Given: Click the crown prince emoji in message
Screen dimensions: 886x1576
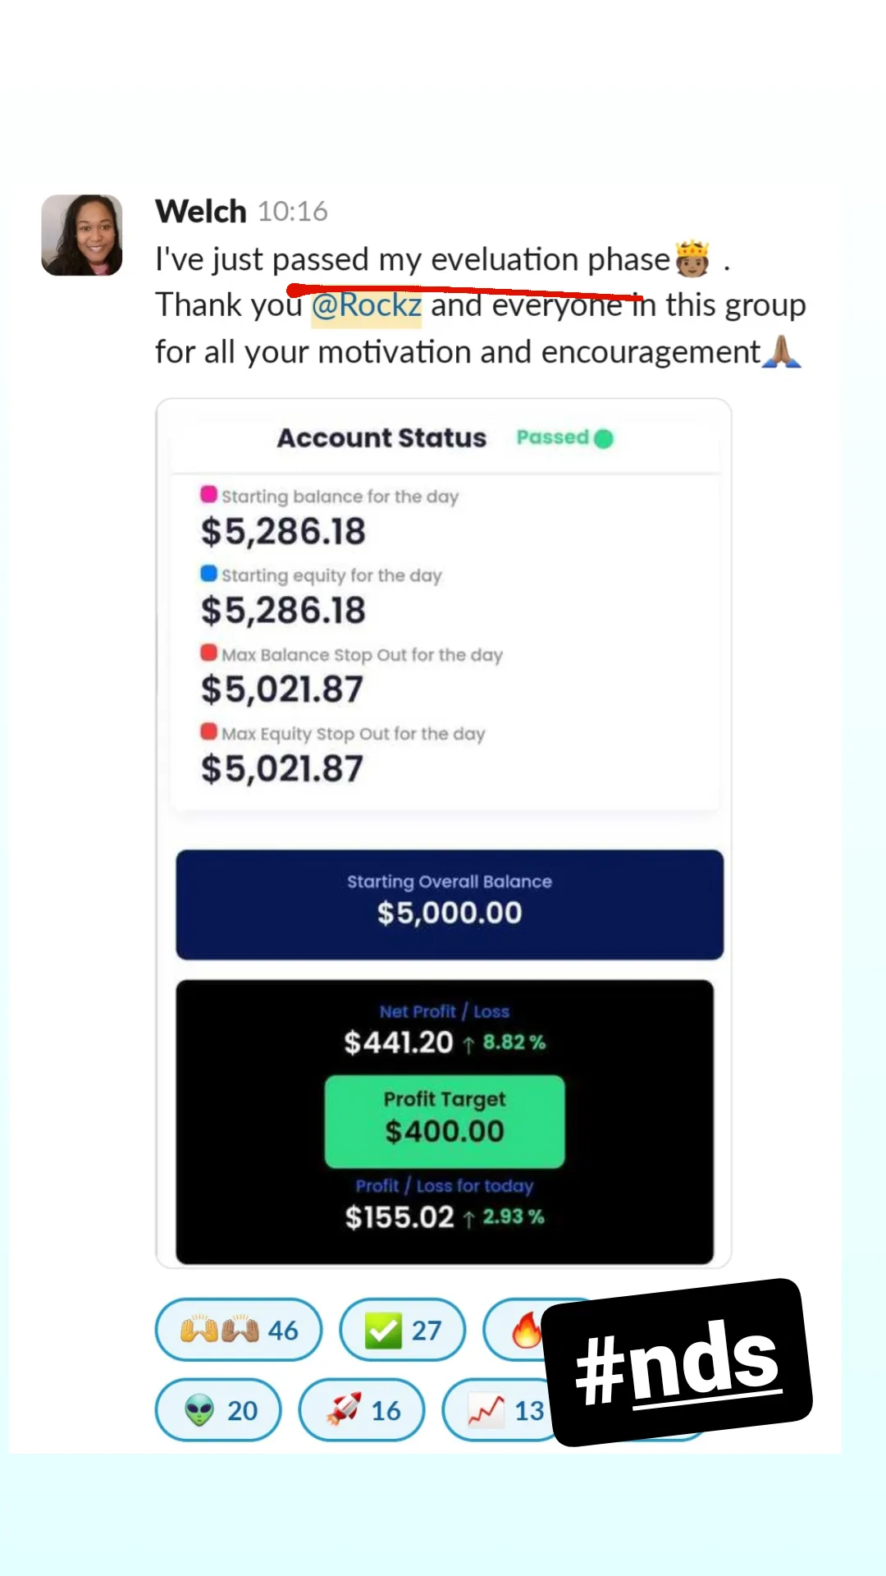Looking at the screenshot, I should tap(692, 259).
